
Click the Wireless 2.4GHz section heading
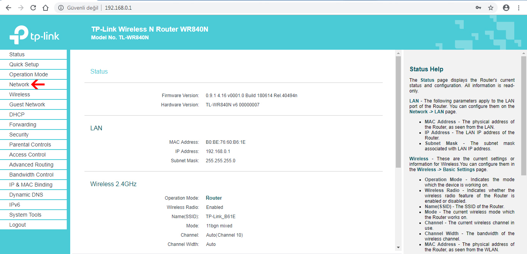point(113,184)
